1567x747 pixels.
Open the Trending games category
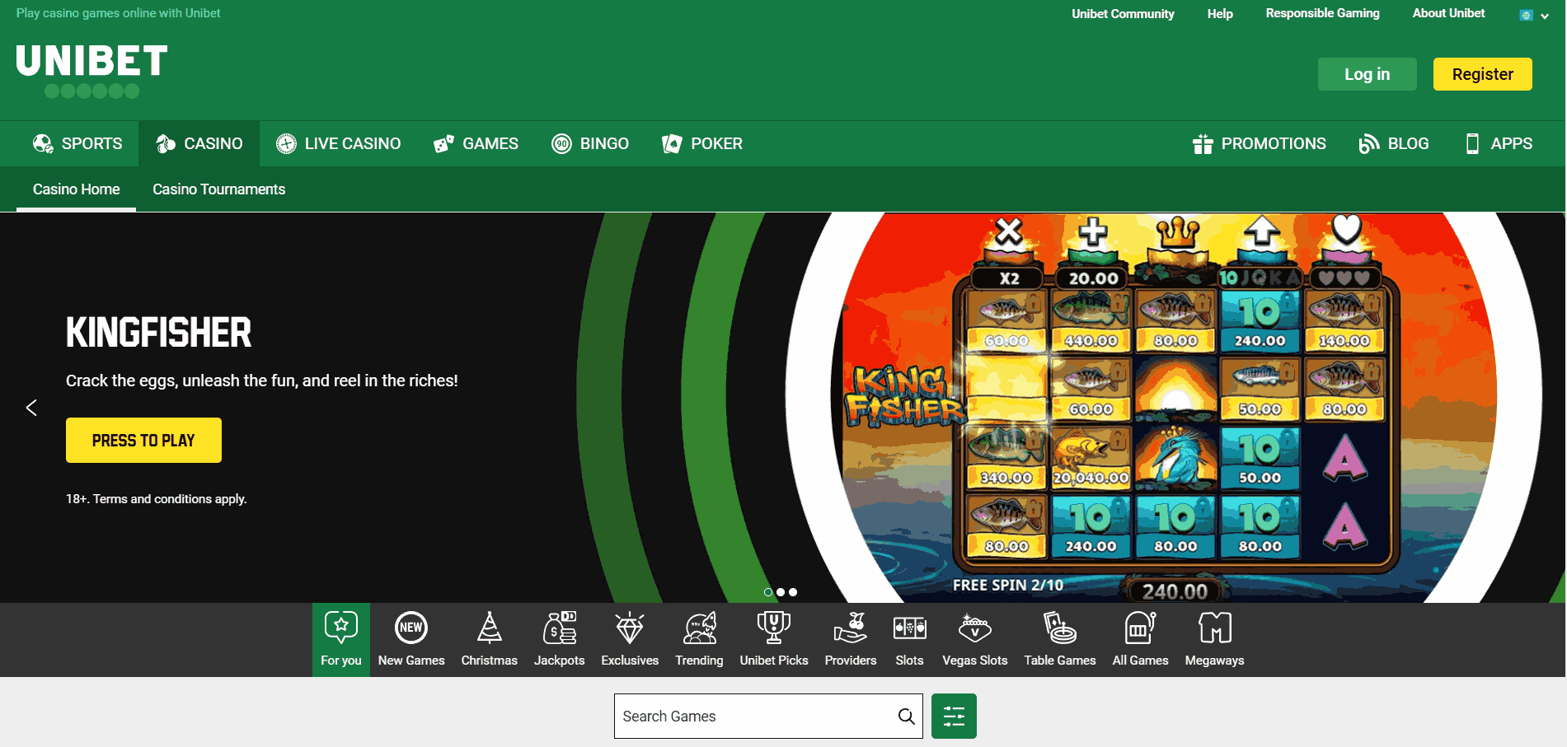(699, 638)
